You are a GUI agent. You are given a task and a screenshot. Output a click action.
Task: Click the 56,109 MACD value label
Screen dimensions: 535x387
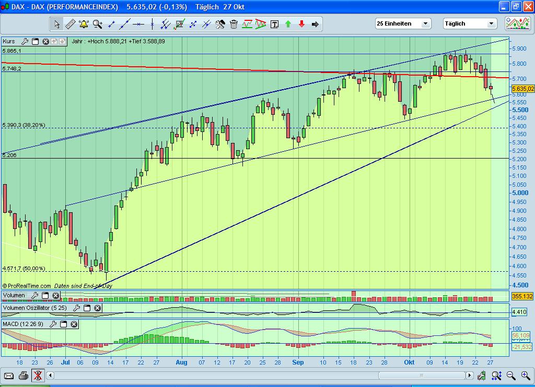coord(521,335)
